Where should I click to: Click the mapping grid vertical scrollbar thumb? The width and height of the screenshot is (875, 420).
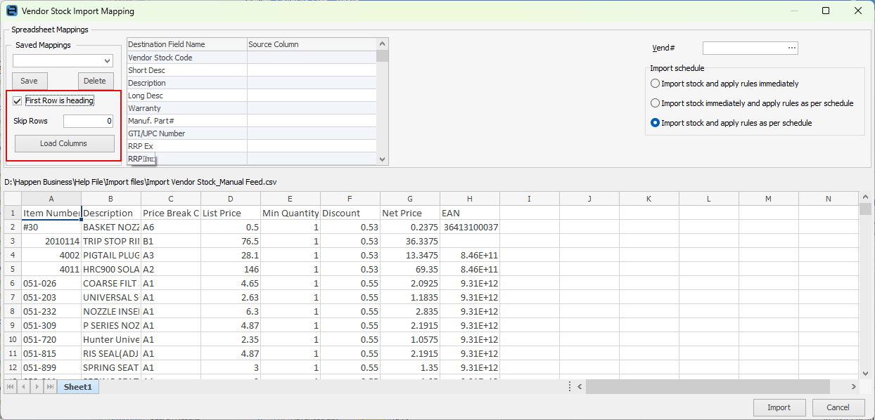383,56
